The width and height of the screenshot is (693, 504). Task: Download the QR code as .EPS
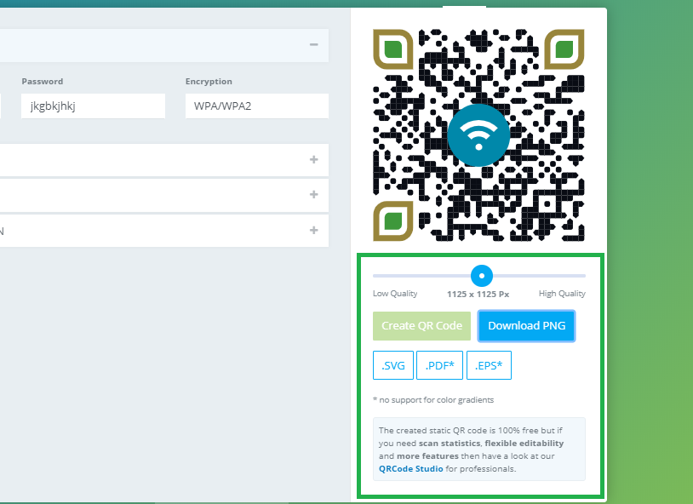pos(489,365)
